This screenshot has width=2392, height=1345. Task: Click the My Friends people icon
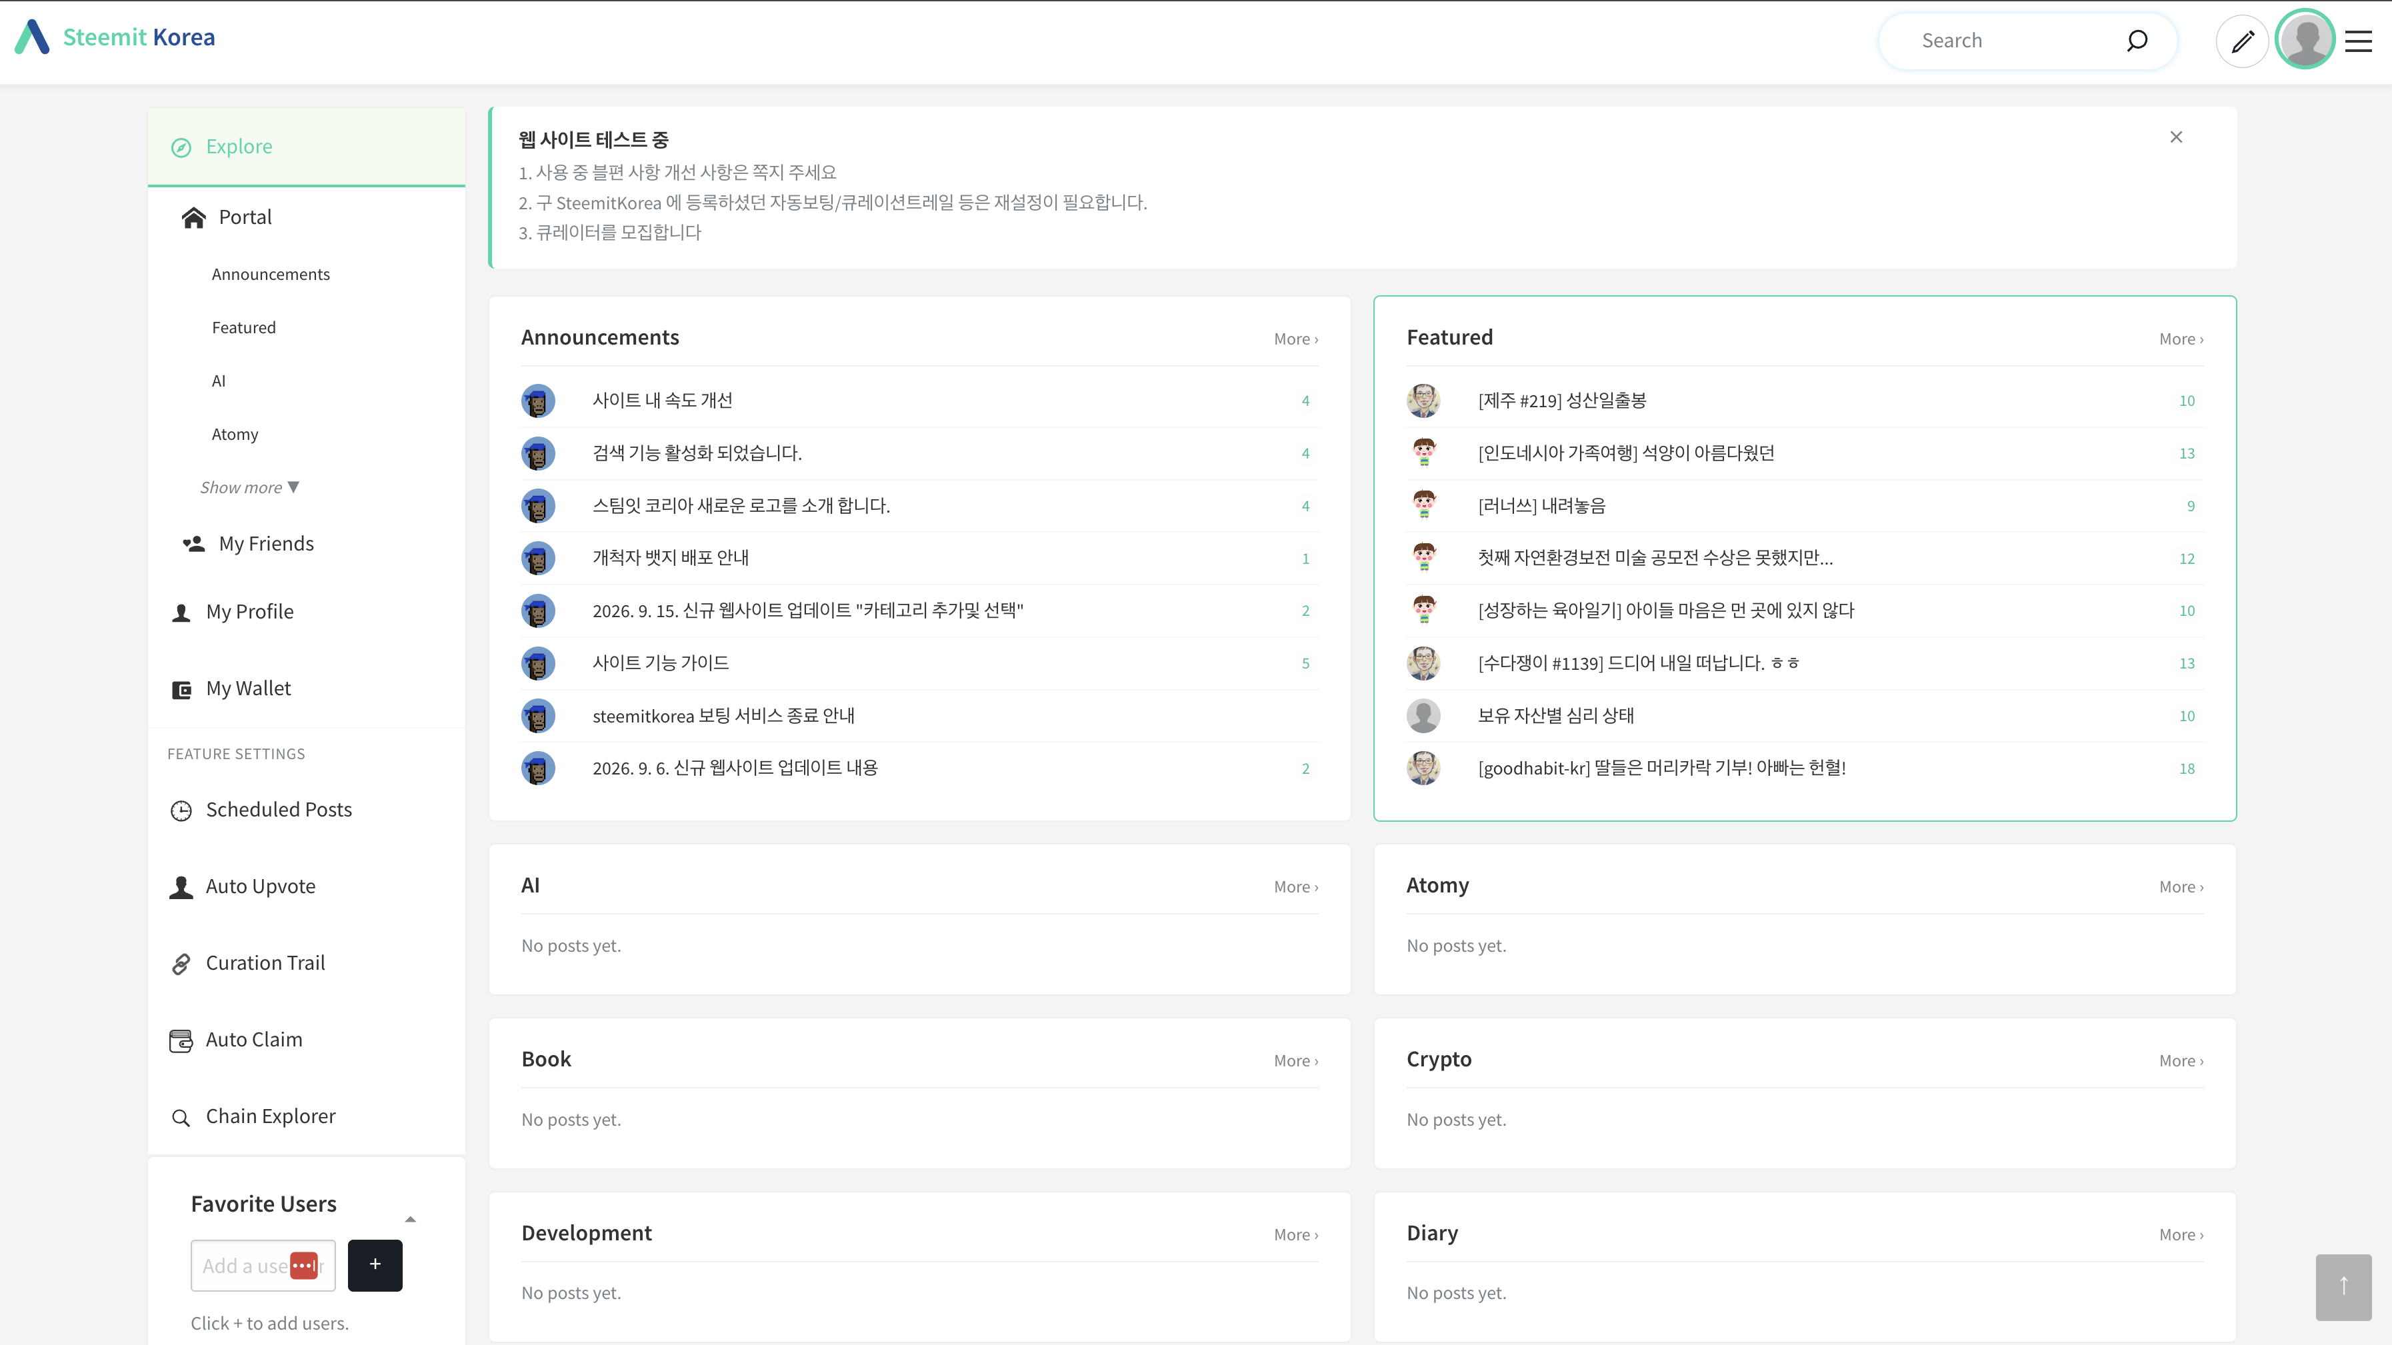pyautogui.click(x=193, y=544)
